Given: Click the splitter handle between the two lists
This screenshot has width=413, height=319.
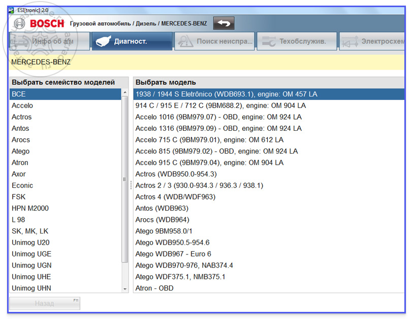Looking at the screenshot, I should coord(131,185).
